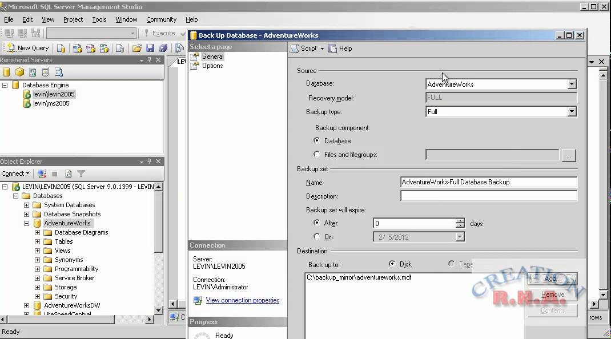Click the Analysis Services MDX Query icon
The height and width of the screenshot is (339, 611).
[77, 48]
